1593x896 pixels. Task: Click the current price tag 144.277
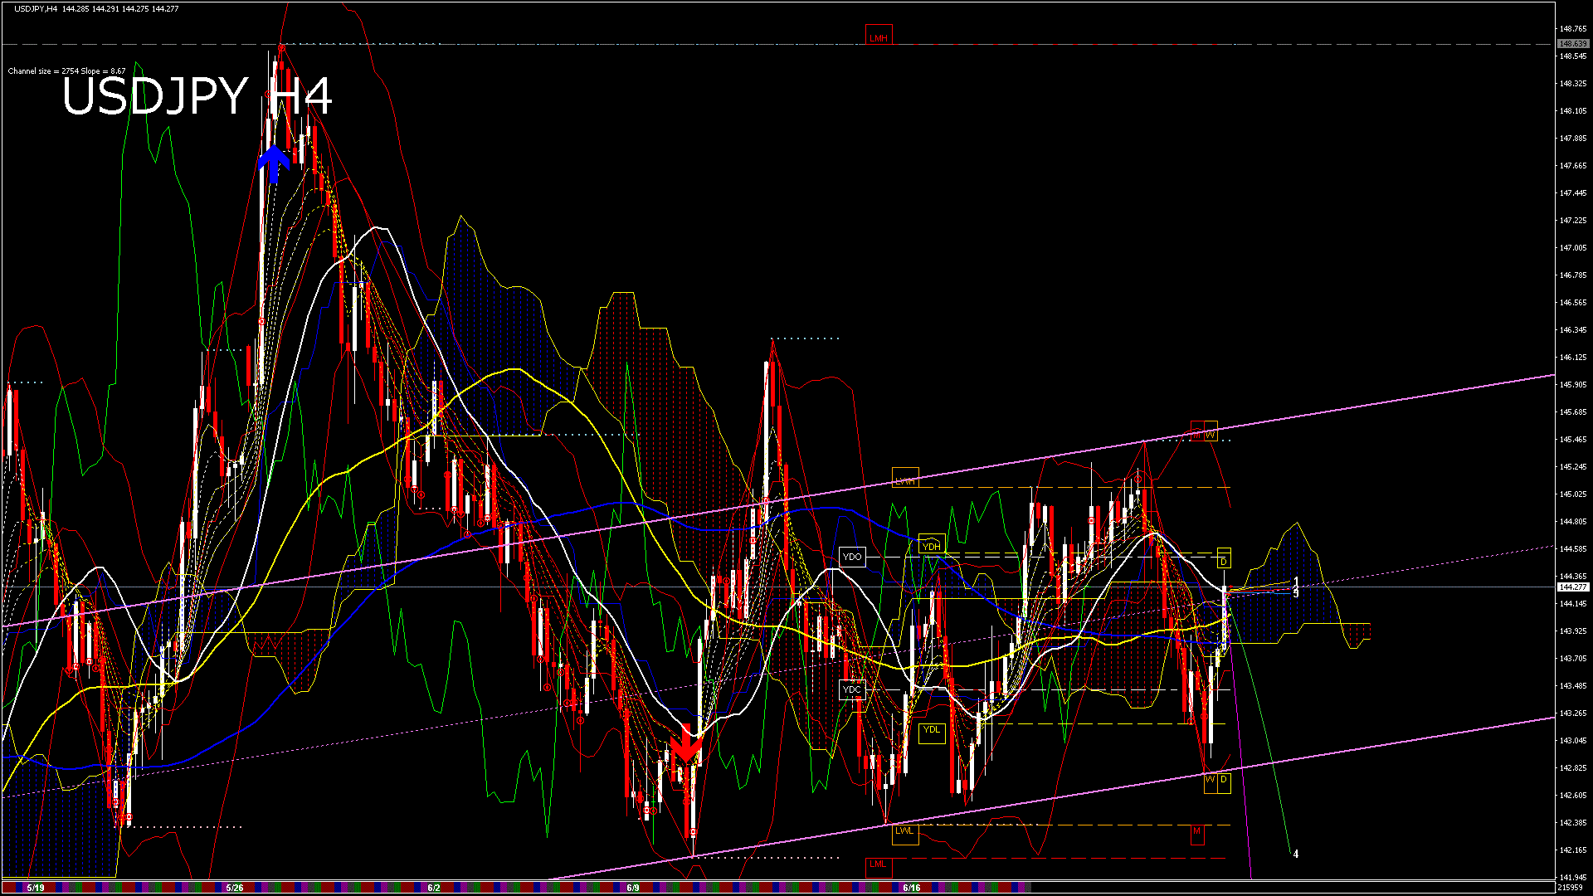[1572, 587]
